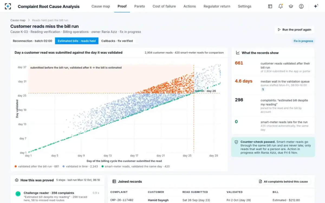Image resolution: width=325 pixels, height=203 pixels.
Task: Toggle the smart-meter reads legend series
Action: tap(135, 166)
